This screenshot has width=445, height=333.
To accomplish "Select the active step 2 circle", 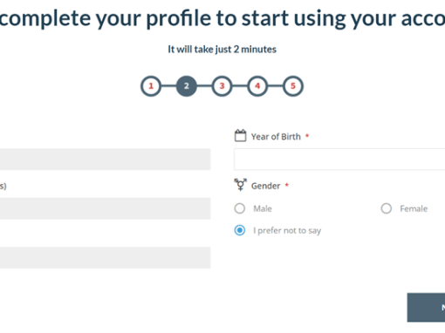I will tap(187, 86).
